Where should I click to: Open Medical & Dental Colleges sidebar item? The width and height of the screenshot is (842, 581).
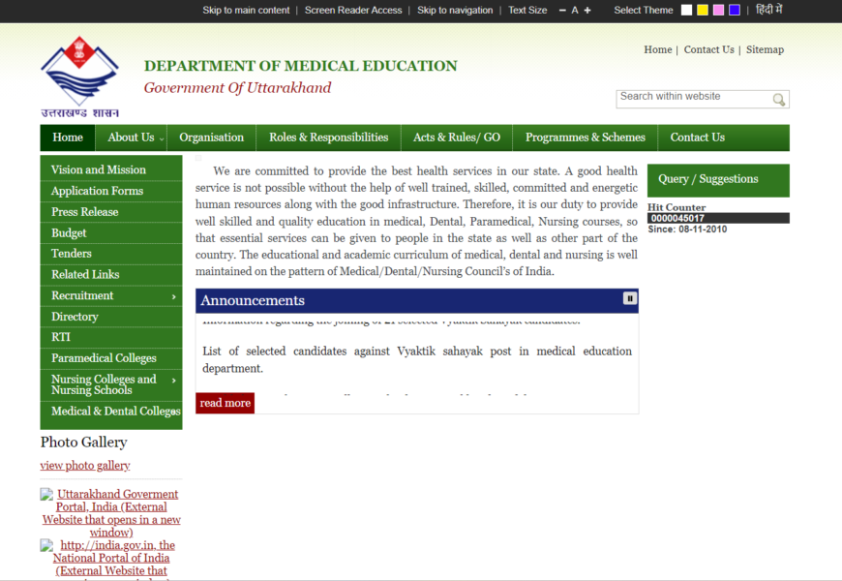(x=111, y=412)
